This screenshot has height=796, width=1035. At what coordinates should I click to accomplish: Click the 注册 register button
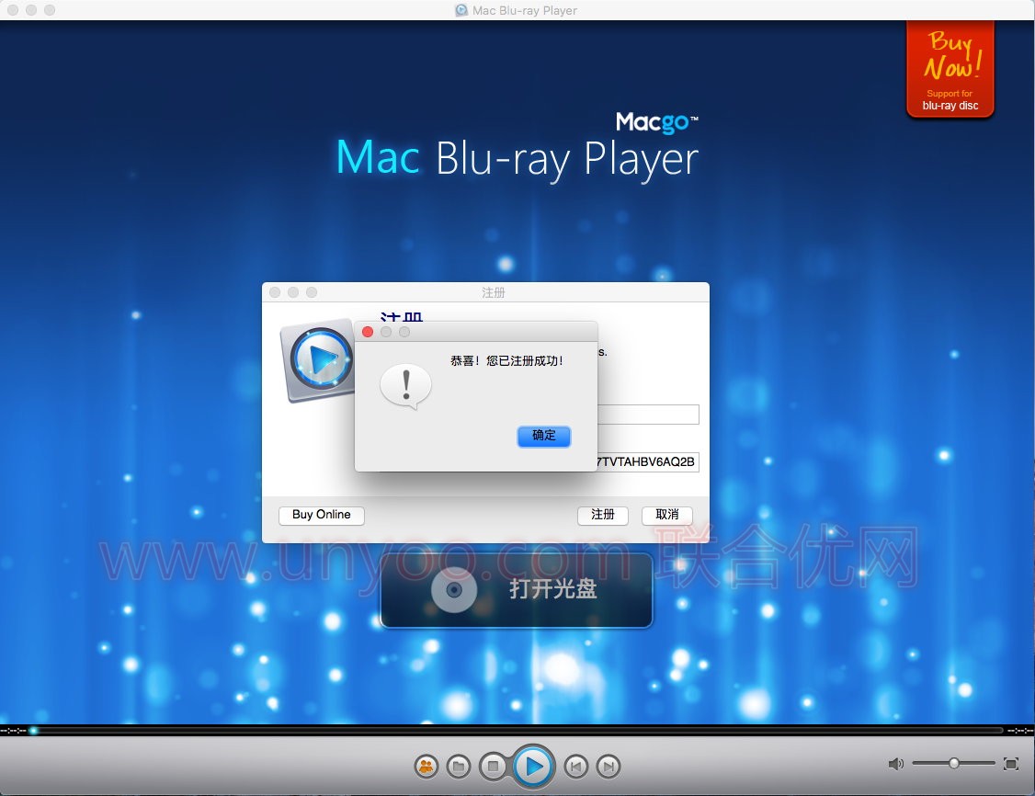[603, 515]
